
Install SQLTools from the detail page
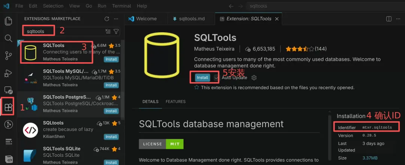[202, 78]
